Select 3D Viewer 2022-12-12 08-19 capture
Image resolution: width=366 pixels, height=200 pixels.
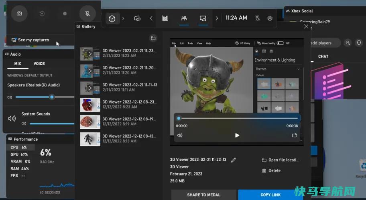(x=118, y=122)
